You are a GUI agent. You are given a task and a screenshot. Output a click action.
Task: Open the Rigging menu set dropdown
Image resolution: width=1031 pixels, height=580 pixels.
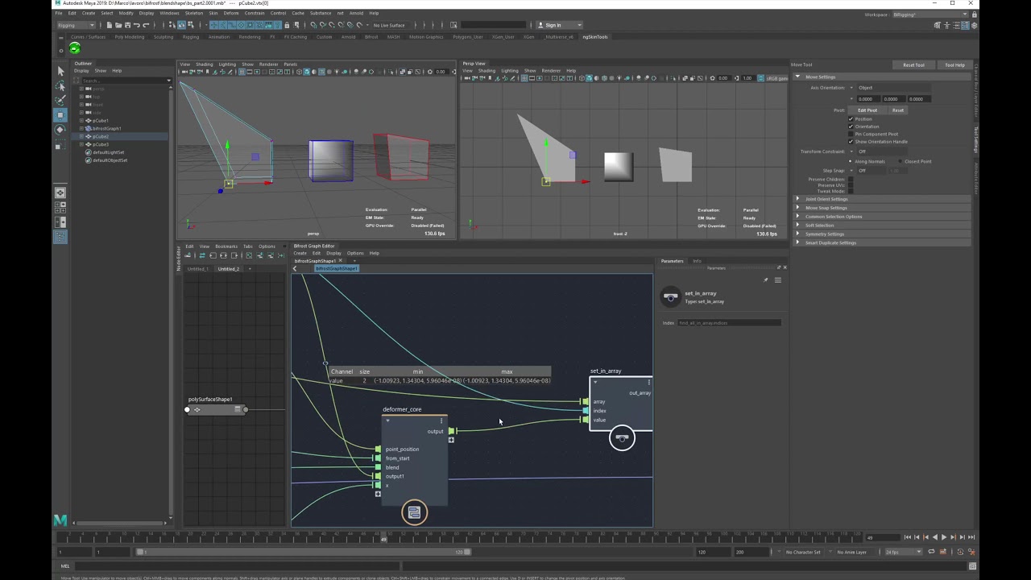click(x=75, y=25)
